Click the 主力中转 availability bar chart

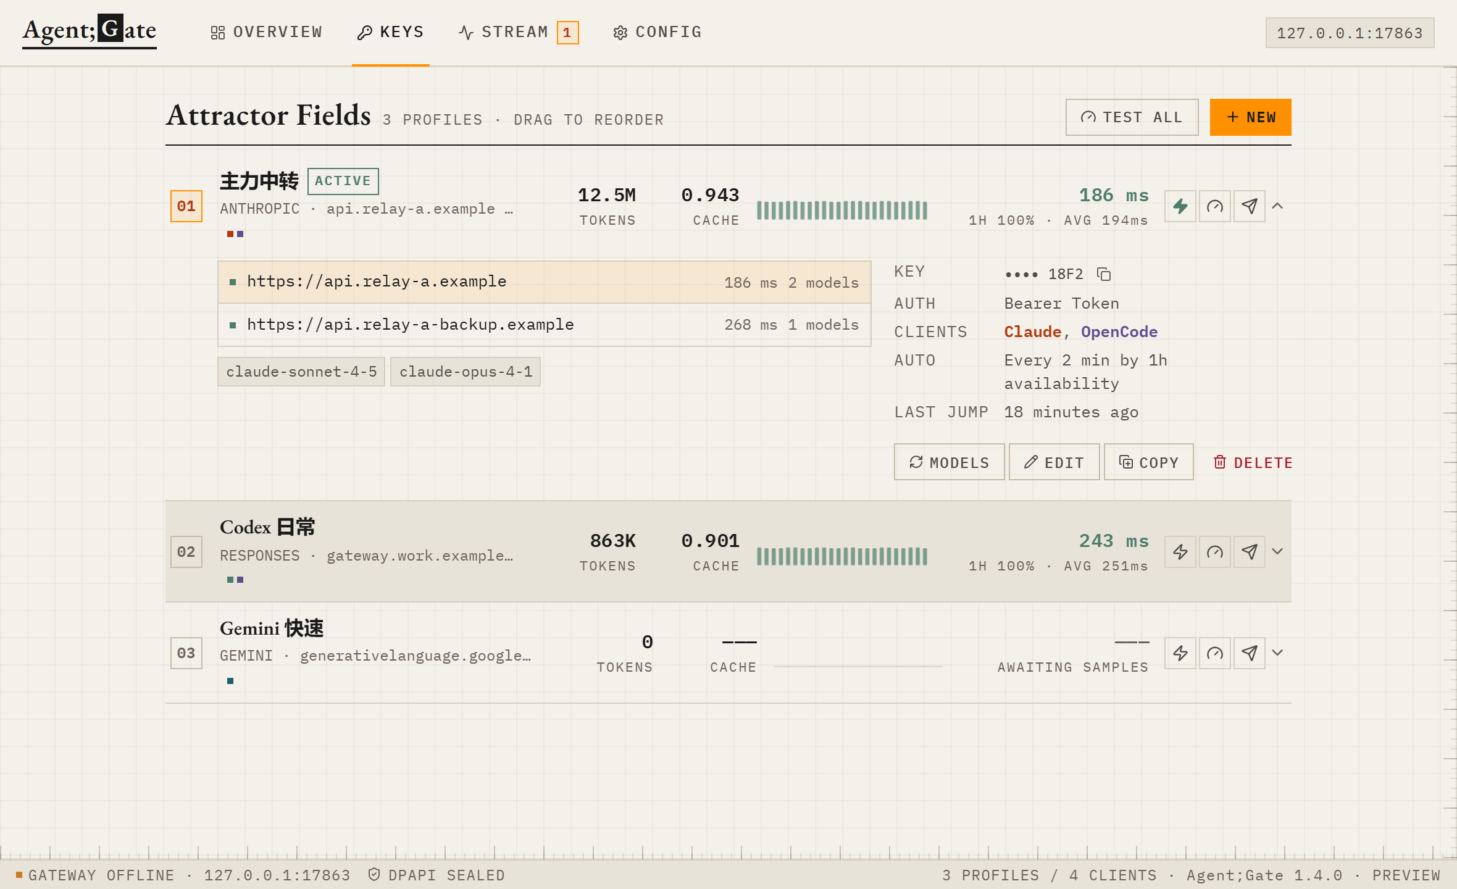(842, 211)
